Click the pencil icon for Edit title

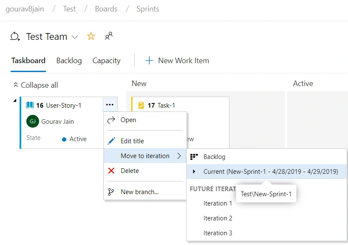tap(111, 141)
